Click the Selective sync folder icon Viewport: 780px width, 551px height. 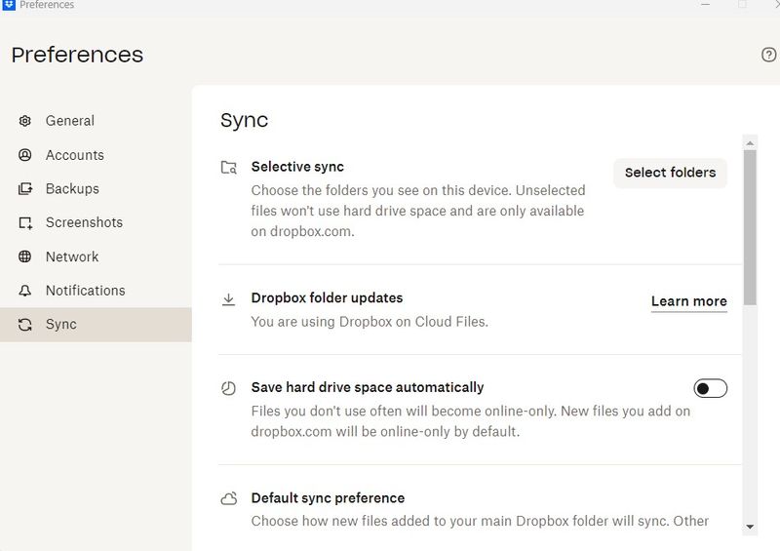tap(229, 168)
